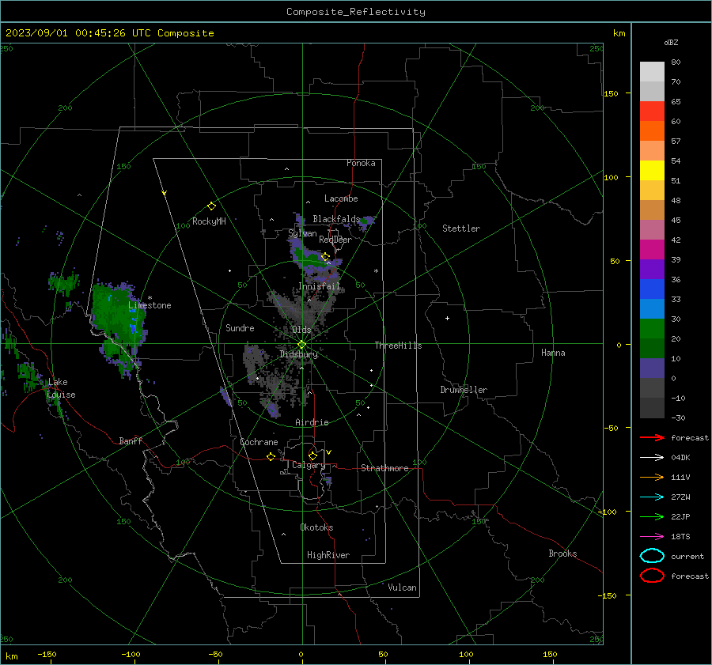The height and width of the screenshot is (665, 712).
Task: Click the Hanna town label
Action: point(553,353)
